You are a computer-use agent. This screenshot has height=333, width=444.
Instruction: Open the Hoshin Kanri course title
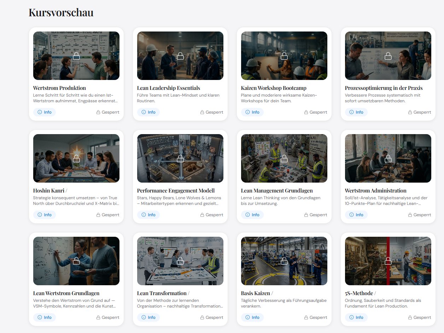coord(48,190)
